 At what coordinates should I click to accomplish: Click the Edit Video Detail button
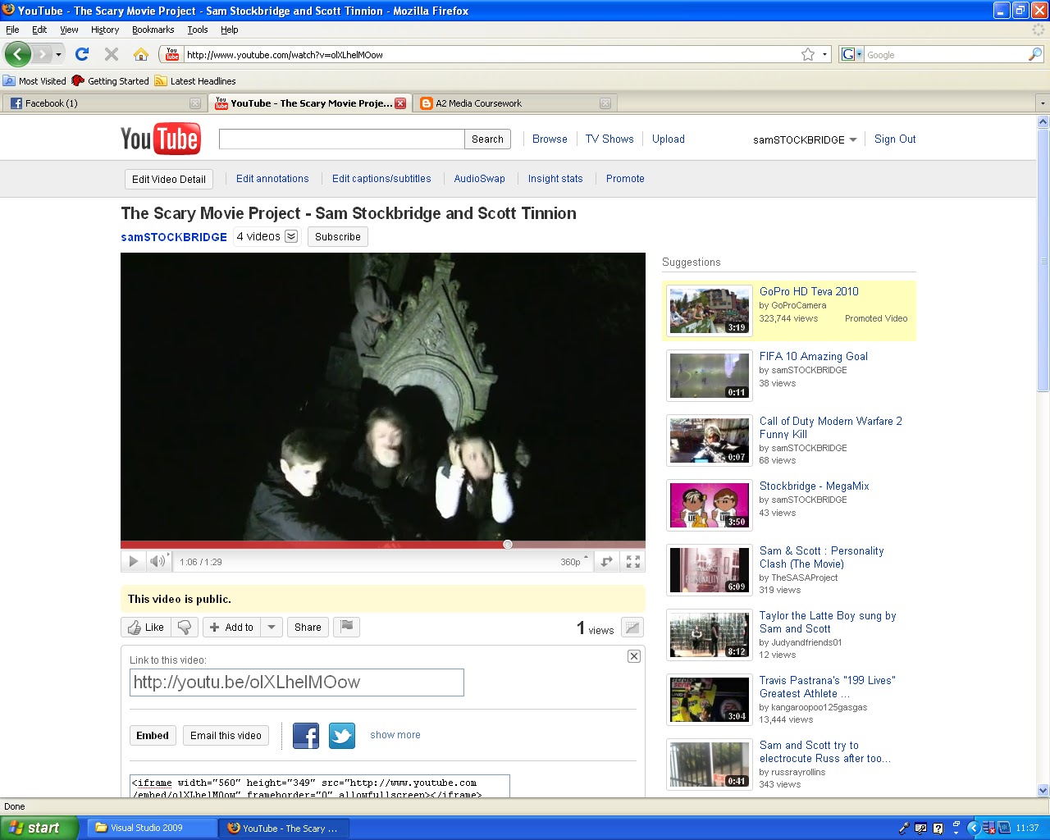(169, 180)
